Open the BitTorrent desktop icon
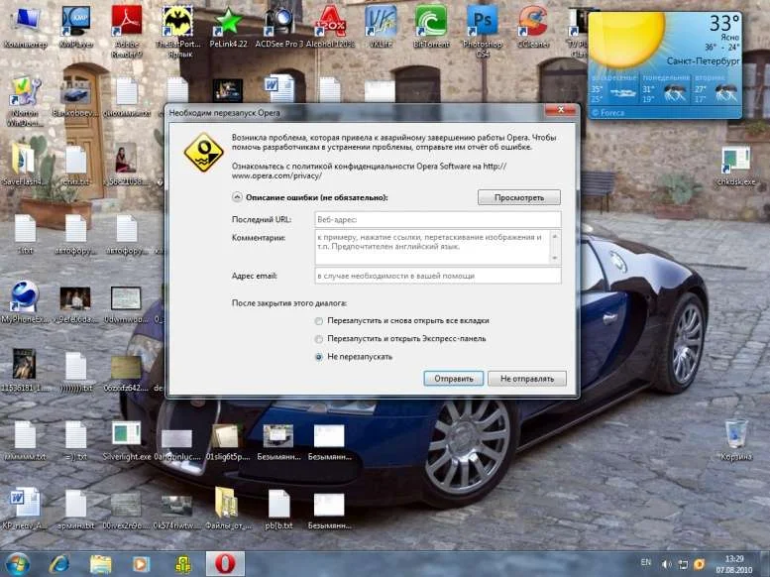 click(430, 22)
